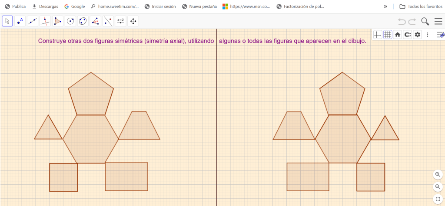Select the Perpendicular Line tool
Image resolution: width=445 pixels, height=206 pixels.
pos(45,21)
